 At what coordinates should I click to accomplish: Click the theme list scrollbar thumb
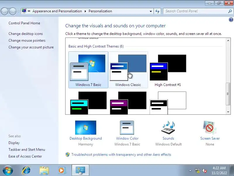(x=228, y=94)
